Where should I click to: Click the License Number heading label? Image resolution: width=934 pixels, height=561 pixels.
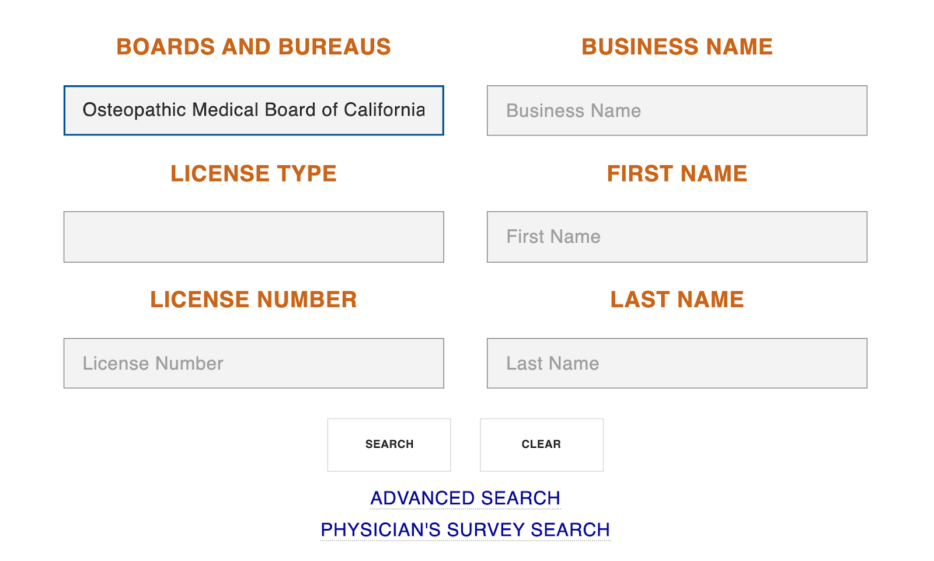(253, 299)
